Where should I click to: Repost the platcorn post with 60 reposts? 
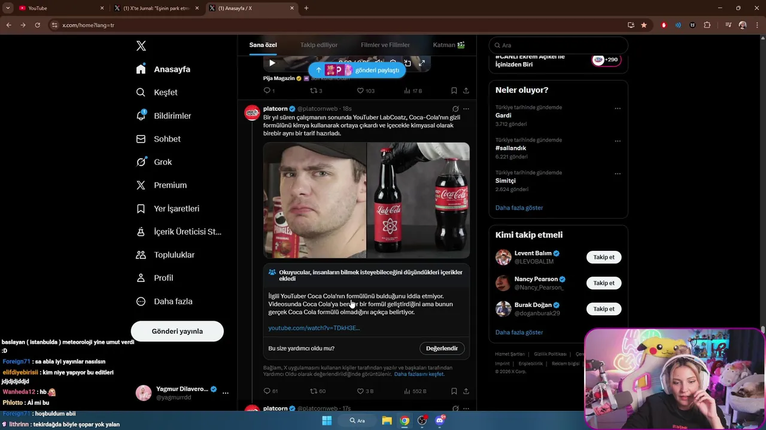(x=317, y=391)
